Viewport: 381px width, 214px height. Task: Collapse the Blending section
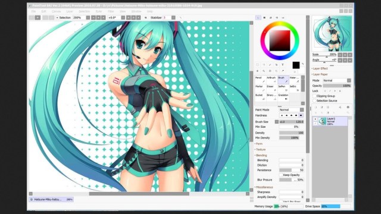point(261,155)
